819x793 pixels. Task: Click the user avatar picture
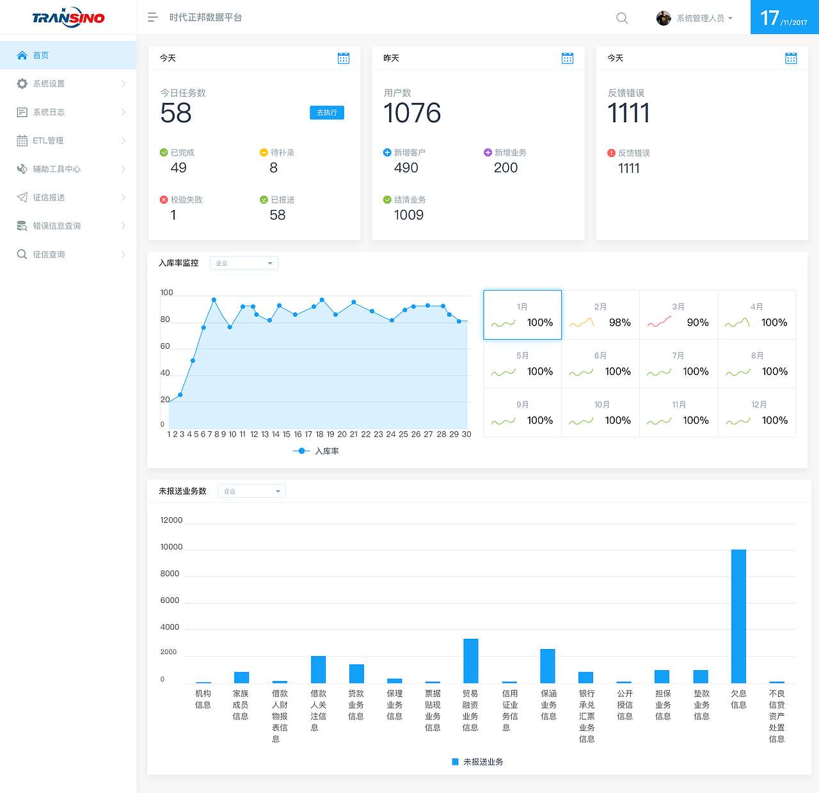664,18
